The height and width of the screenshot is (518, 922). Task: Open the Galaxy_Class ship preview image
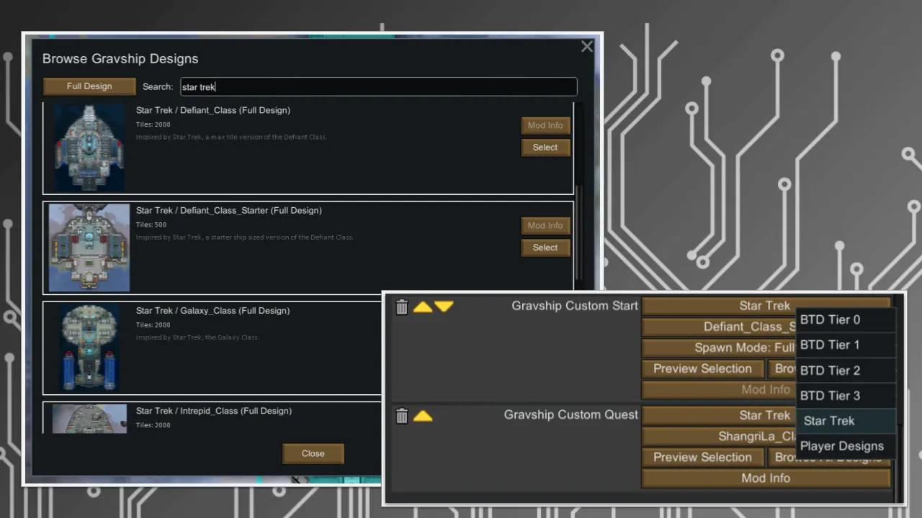[89, 348]
